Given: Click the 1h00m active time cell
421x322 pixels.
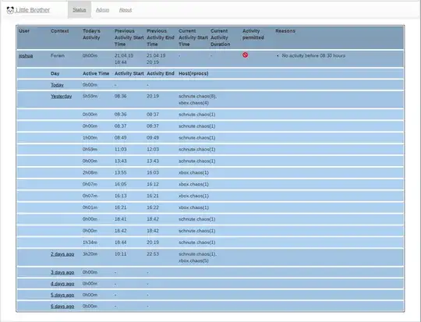Looking at the screenshot, I should pos(90,138).
